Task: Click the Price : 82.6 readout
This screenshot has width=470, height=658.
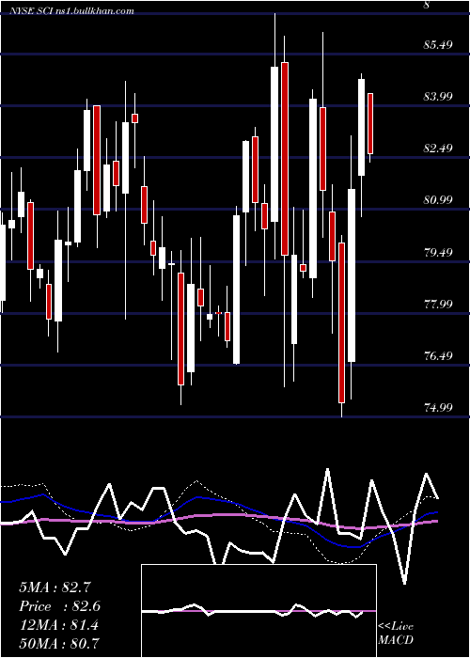Action: pyautogui.click(x=59, y=606)
